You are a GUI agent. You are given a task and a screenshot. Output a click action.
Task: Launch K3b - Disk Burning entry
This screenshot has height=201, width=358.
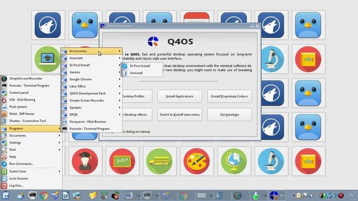(31, 99)
